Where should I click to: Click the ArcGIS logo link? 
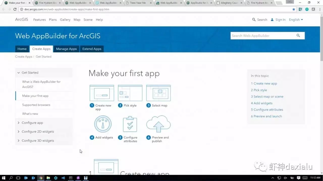(x=22, y=19)
